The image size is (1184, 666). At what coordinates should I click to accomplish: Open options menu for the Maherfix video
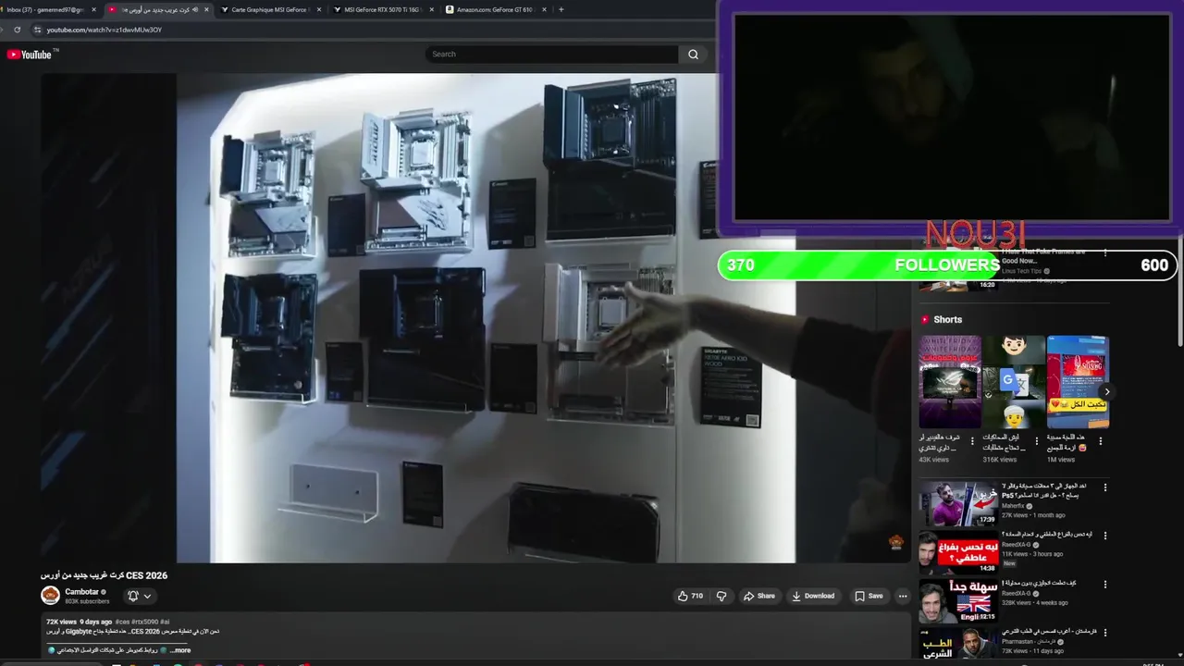(1104, 487)
